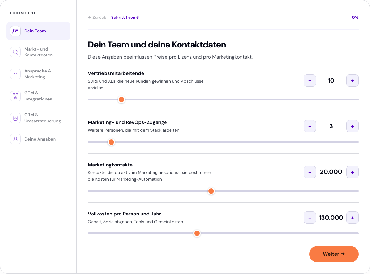Click the database icon beside CRM & Umsatzsteuerung

[15, 118]
